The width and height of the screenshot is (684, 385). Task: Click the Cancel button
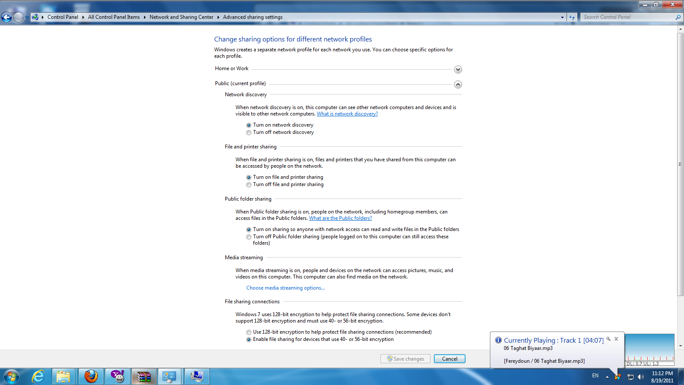pyautogui.click(x=450, y=359)
